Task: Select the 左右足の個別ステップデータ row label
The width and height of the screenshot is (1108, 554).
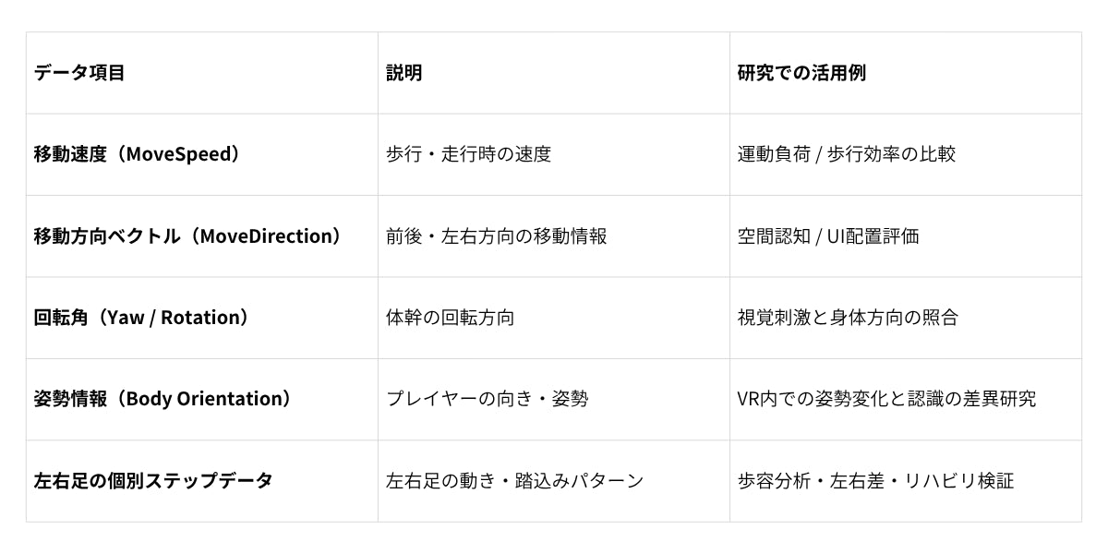Action: coord(153,480)
